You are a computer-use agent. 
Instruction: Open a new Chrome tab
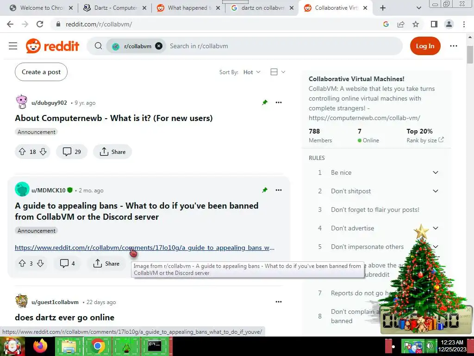pyautogui.click(x=383, y=8)
